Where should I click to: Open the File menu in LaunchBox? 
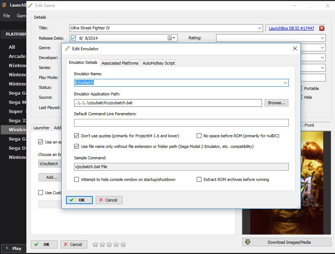7,16
